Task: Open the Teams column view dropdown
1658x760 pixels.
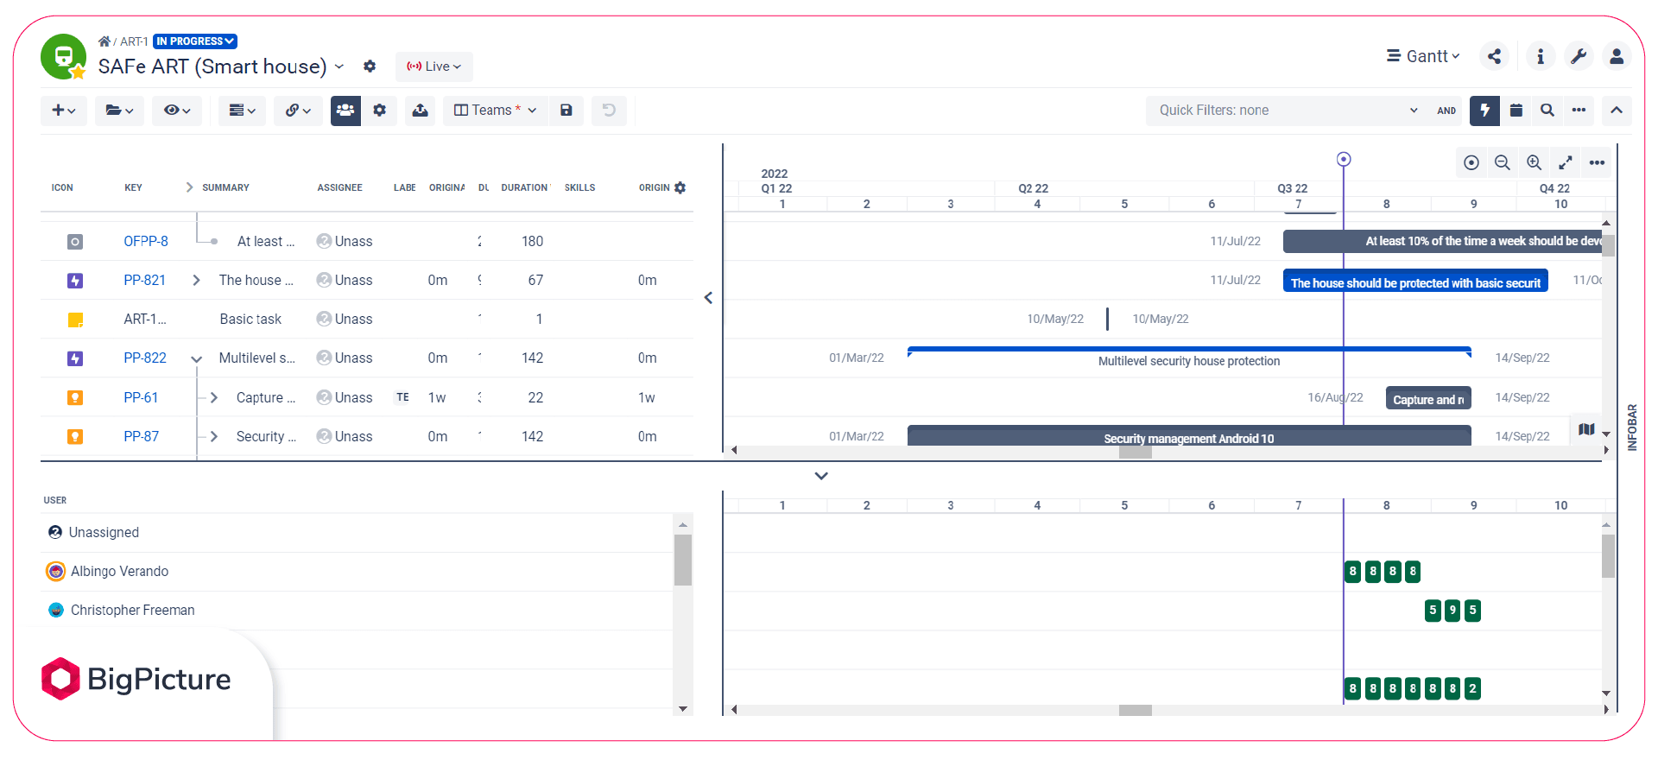Action: click(x=496, y=111)
